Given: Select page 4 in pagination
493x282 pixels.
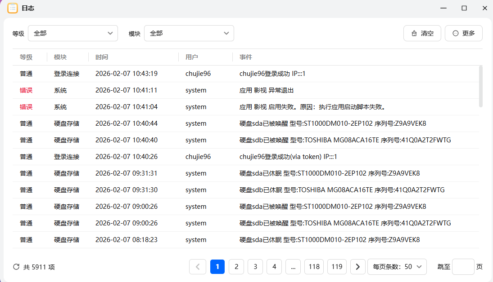Looking at the screenshot, I should [274, 266].
